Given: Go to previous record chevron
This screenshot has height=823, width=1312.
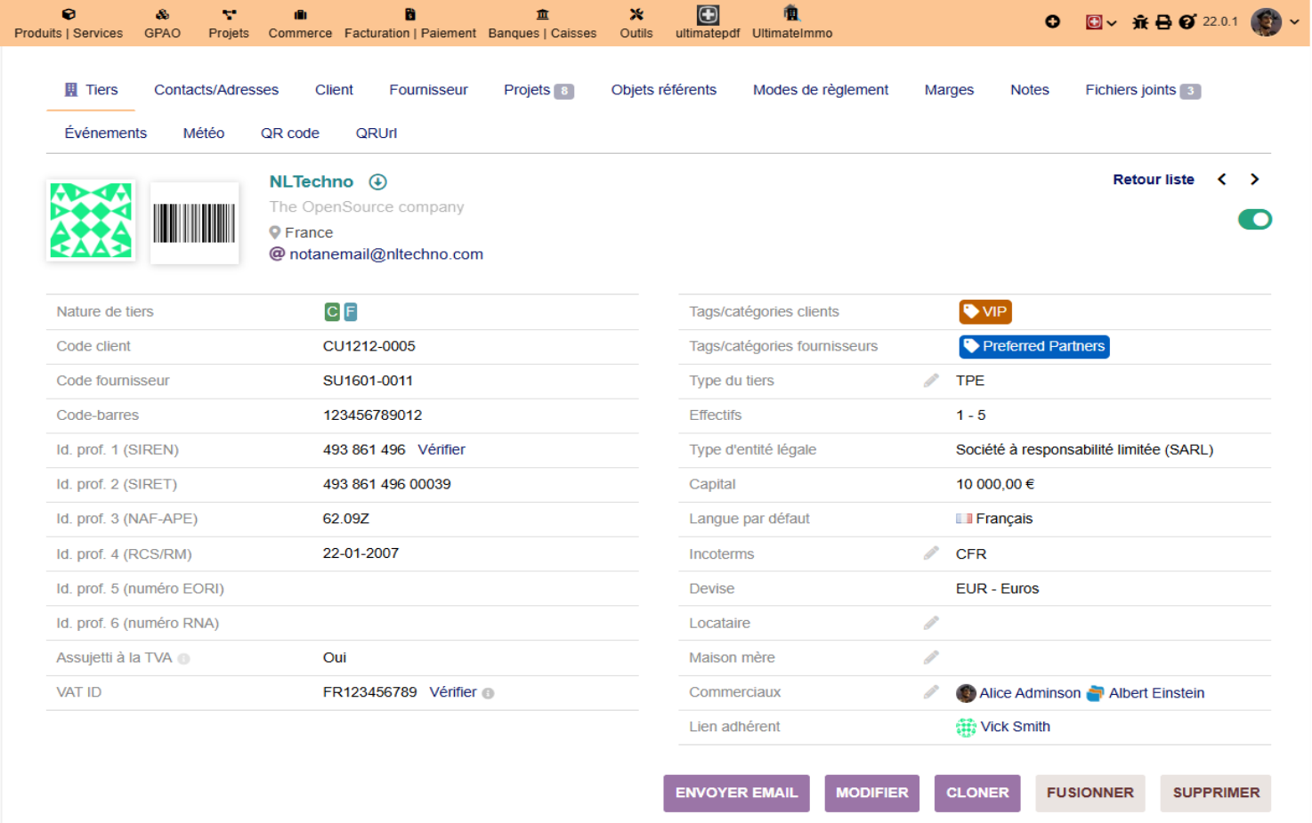Looking at the screenshot, I should pos(1222,180).
